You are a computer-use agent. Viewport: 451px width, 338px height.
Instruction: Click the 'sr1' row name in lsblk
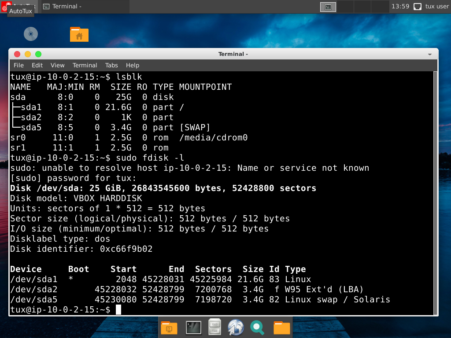18,148
